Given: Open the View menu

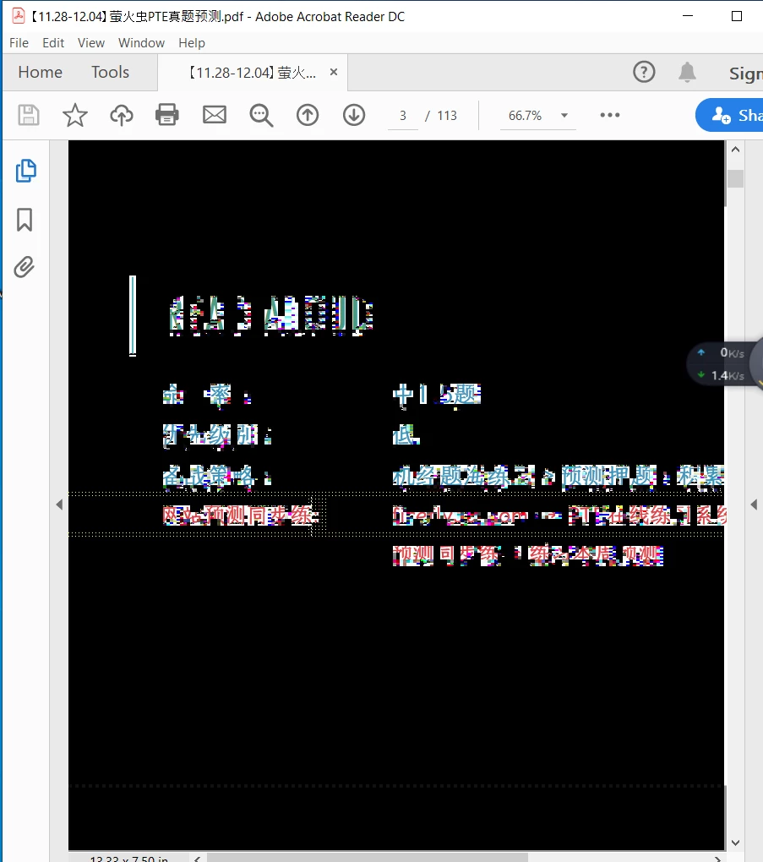Looking at the screenshot, I should point(91,43).
